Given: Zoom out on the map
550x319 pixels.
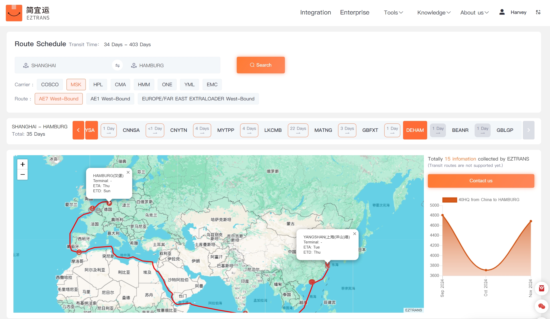Looking at the screenshot, I should [23, 175].
